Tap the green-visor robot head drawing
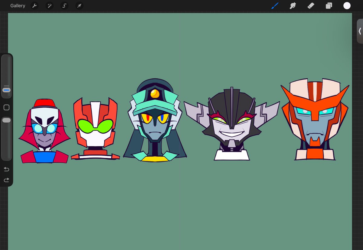The width and height of the screenshot is (363, 250). click(x=96, y=129)
